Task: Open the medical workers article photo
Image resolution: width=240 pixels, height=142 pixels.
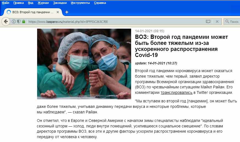Action: pyautogui.click(x=84, y=64)
